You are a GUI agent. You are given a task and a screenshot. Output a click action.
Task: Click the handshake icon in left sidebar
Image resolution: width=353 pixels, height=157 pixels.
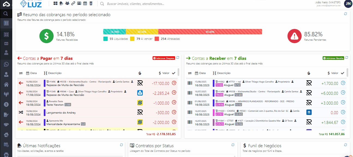click(x=6, y=125)
